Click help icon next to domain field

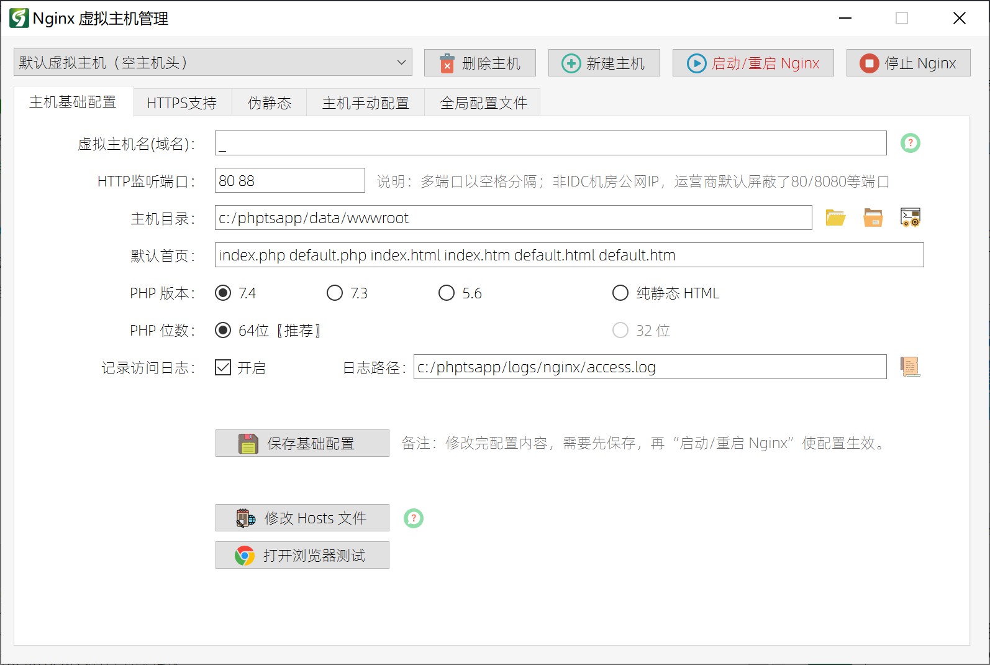point(910,144)
